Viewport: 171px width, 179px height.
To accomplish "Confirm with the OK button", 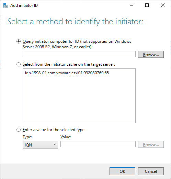I will (x=122, y=171).
